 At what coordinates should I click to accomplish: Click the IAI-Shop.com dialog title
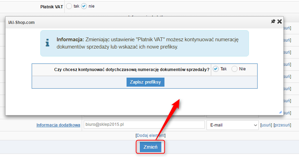[21, 23]
